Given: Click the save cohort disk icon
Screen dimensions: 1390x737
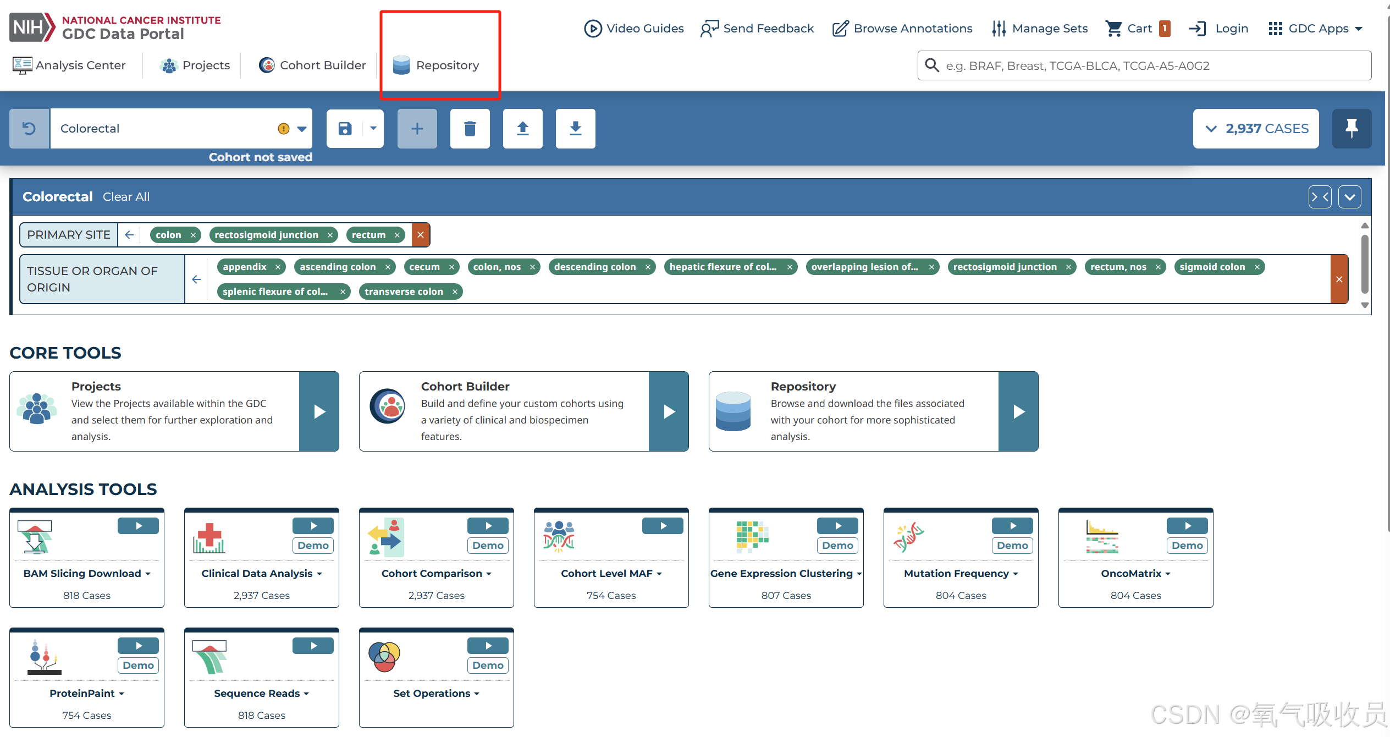Looking at the screenshot, I should coord(345,129).
